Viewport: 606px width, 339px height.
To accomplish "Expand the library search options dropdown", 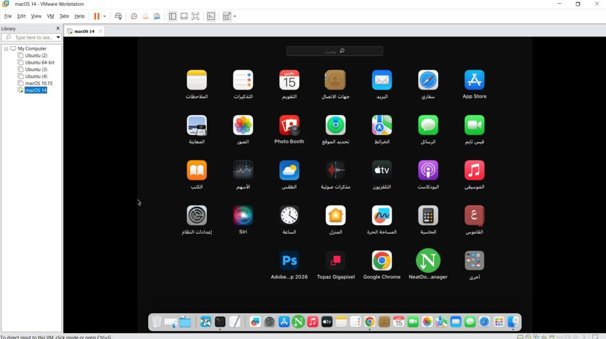I will point(58,37).
